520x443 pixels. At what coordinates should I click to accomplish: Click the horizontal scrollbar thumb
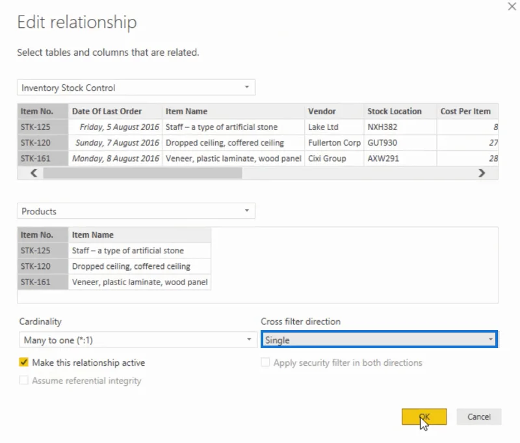click(x=142, y=173)
